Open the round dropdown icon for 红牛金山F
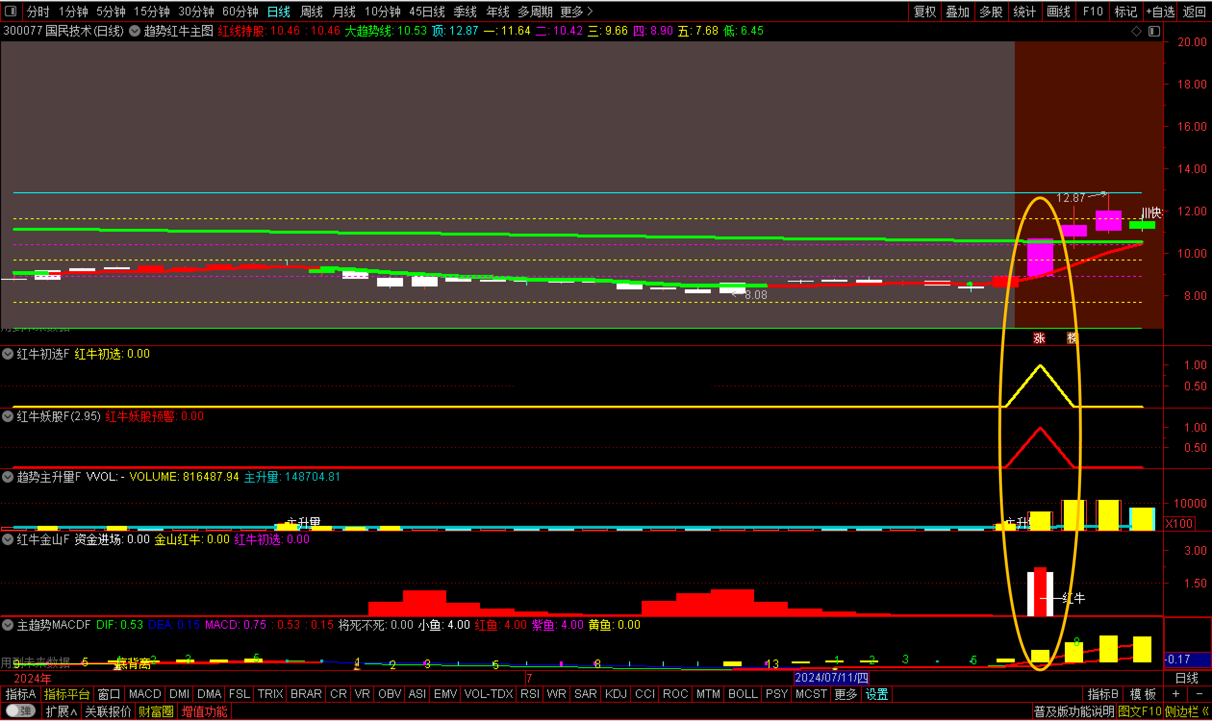The height and width of the screenshot is (722, 1212). point(8,539)
